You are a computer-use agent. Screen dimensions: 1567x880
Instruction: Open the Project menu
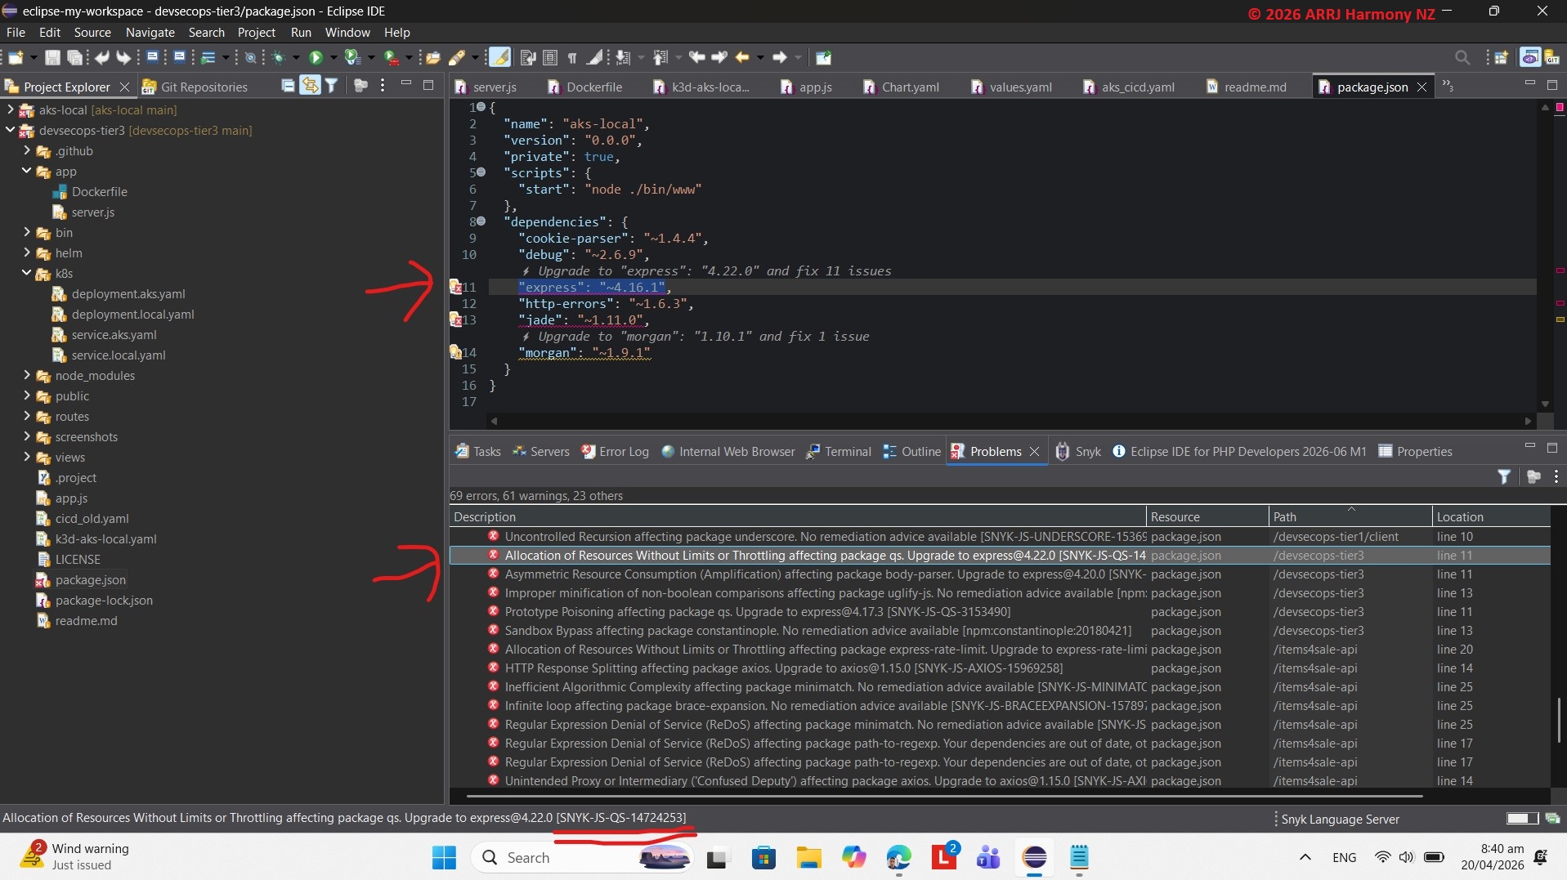[256, 33]
